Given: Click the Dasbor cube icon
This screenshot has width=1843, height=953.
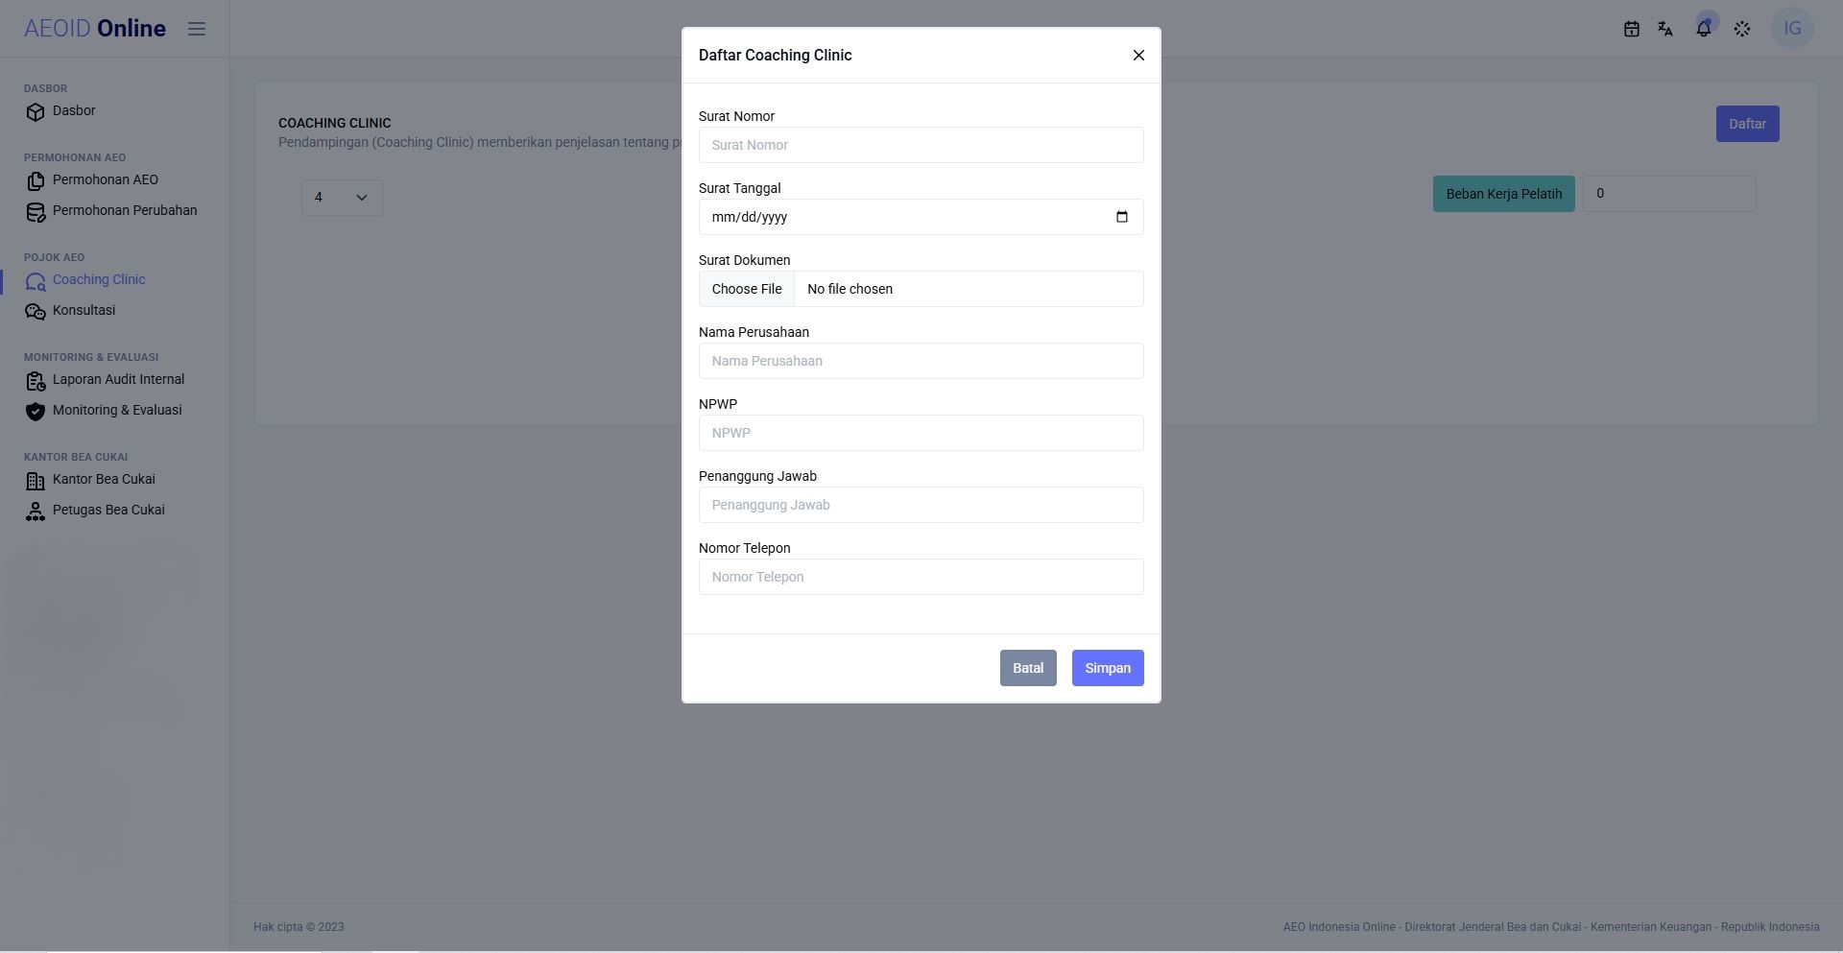Looking at the screenshot, I should click(x=36, y=112).
